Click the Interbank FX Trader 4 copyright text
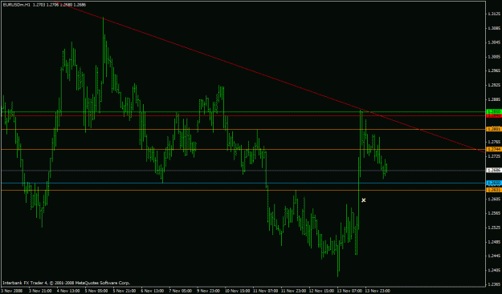 [67, 283]
